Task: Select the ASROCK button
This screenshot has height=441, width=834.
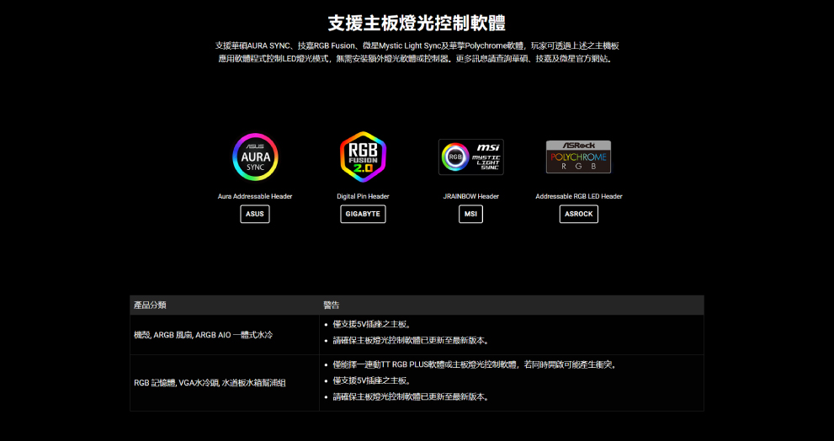Action: point(579,214)
